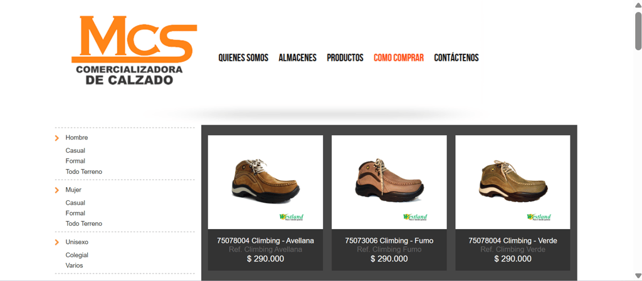Open the Productos menu
The image size is (642, 281).
[345, 58]
